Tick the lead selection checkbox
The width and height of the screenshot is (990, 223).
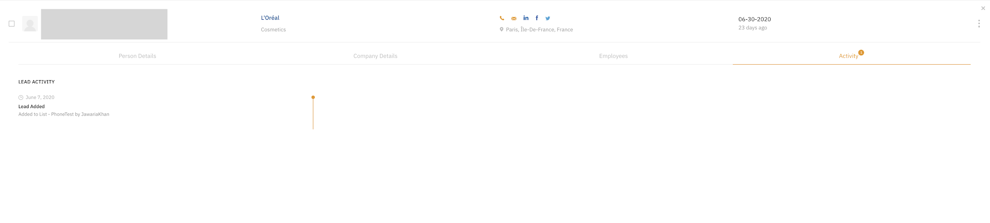click(x=12, y=24)
